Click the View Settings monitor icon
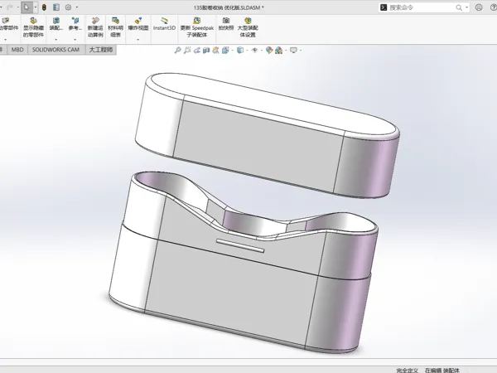497x373 pixels. tap(293, 50)
